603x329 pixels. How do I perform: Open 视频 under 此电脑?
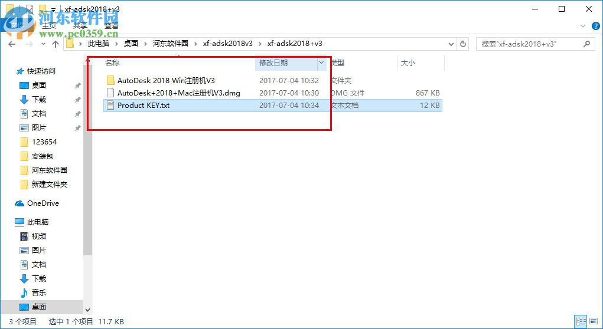[x=39, y=236]
